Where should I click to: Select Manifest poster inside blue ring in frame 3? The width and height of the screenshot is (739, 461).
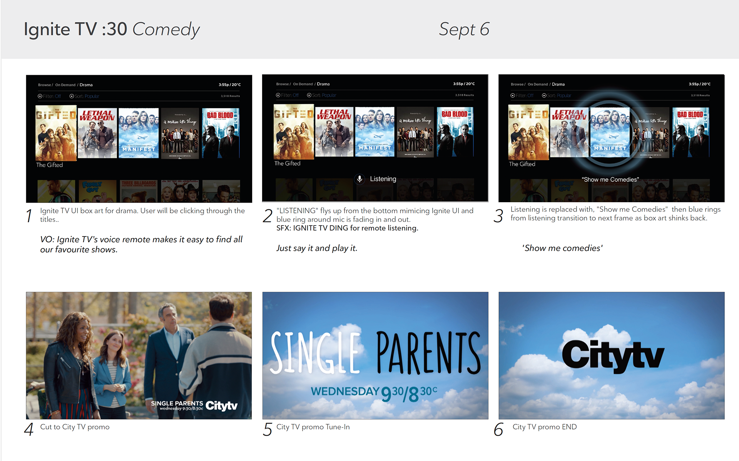[x=610, y=132]
